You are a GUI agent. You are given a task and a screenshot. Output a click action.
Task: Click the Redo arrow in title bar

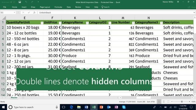32,2
